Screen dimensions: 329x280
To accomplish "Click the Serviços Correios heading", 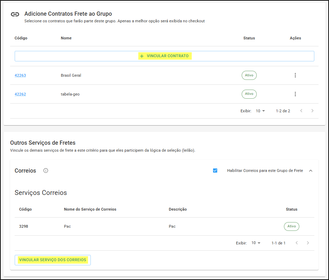I will coord(41,192).
